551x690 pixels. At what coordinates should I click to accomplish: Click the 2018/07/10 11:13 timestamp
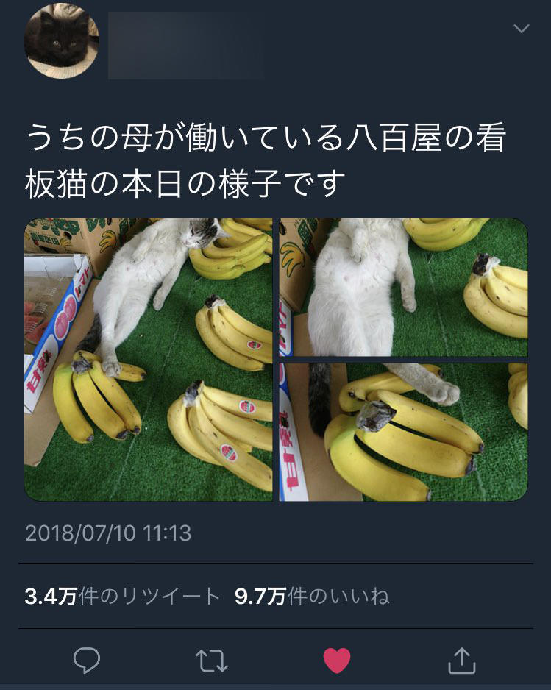[x=108, y=533]
